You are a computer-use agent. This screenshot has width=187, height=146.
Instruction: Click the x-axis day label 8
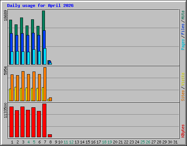pyautogui.click(x=50, y=142)
